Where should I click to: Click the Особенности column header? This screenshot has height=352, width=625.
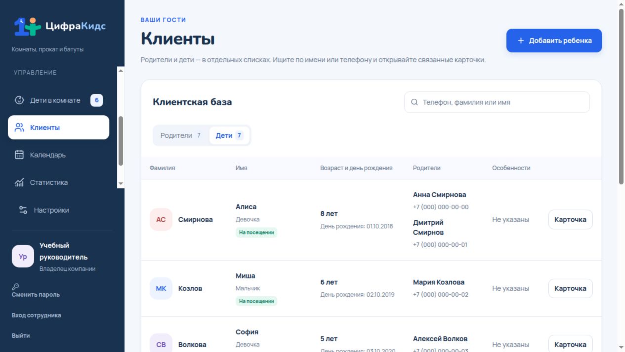tap(511, 168)
